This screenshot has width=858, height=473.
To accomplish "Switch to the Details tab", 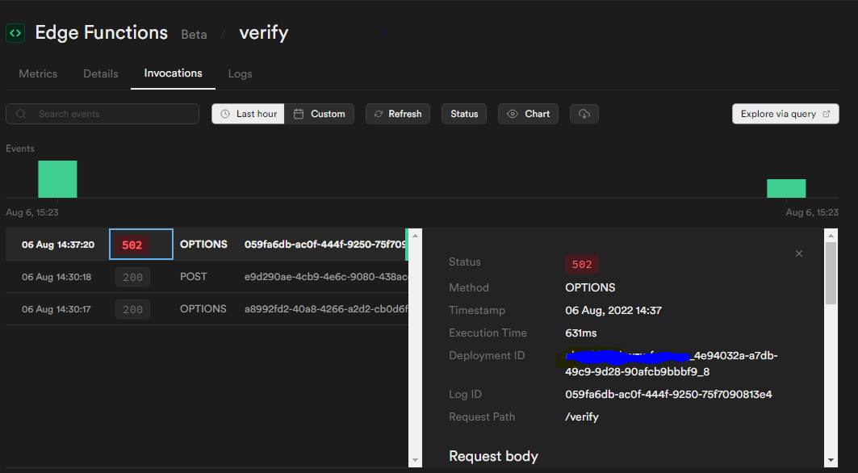I will (101, 73).
